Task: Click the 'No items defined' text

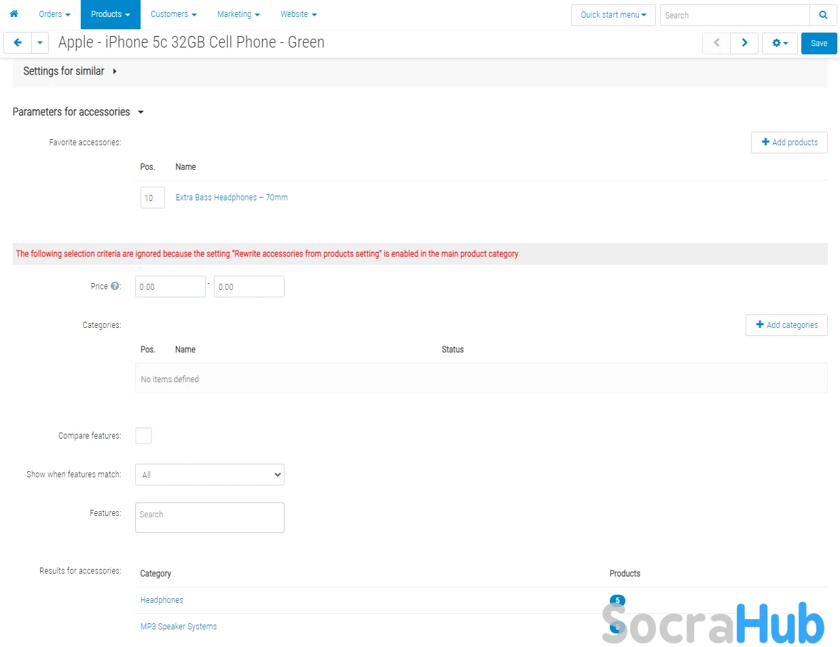Action: pos(170,380)
